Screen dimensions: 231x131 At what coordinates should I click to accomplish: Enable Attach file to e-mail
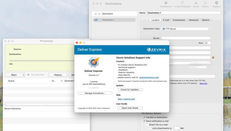(147, 125)
